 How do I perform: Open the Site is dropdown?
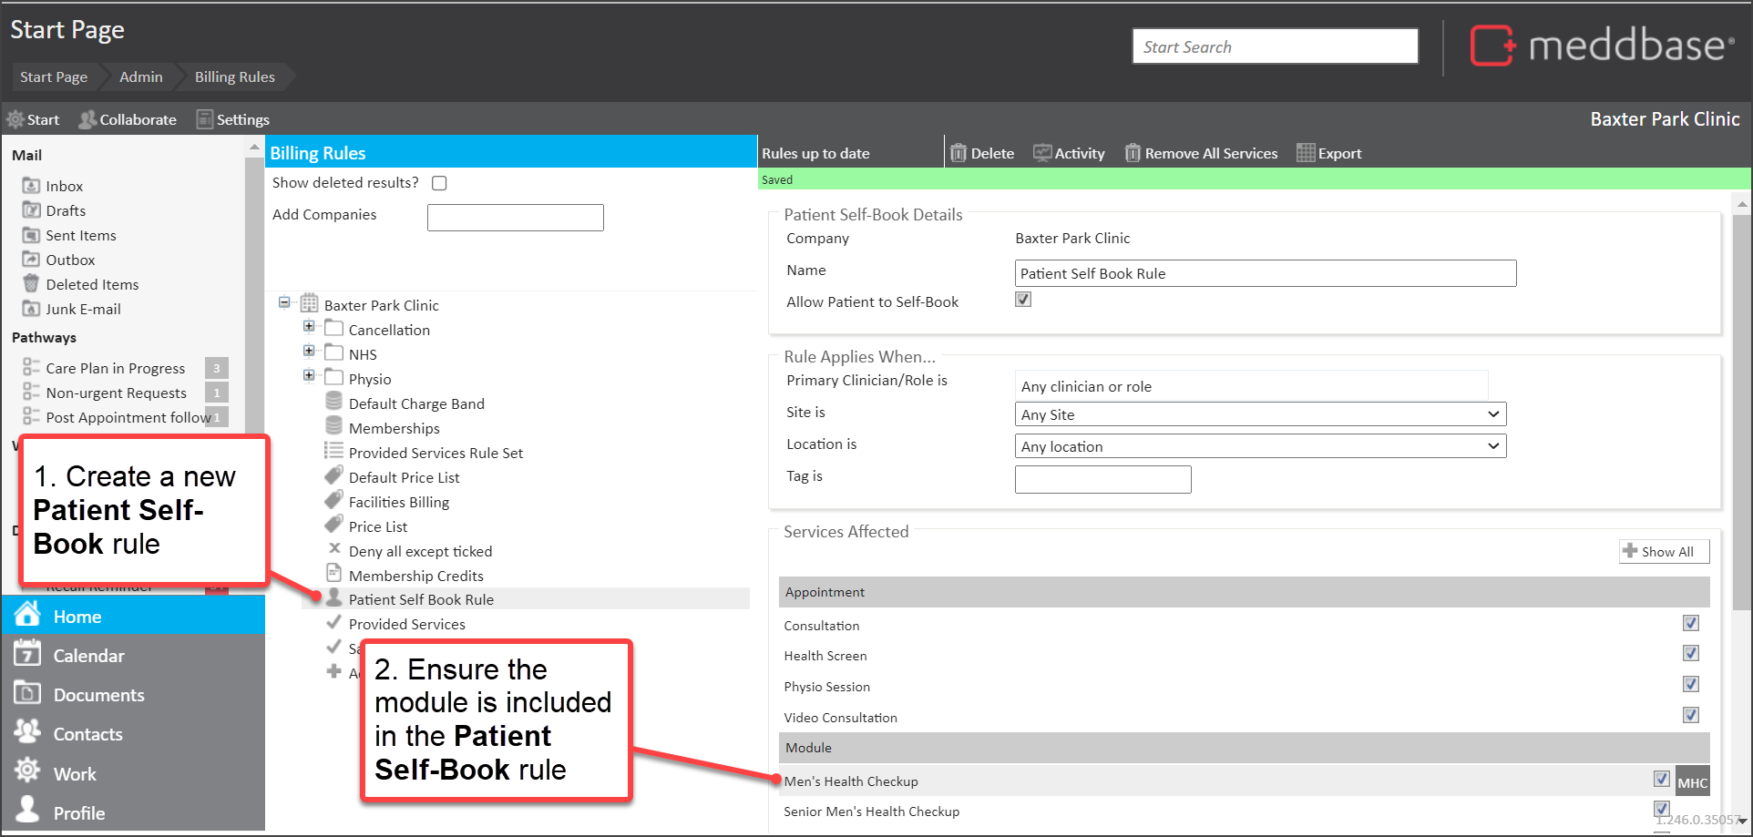(1259, 414)
